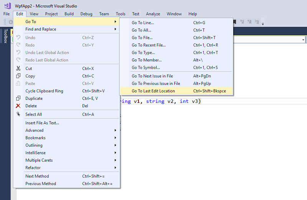Image resolution: width=307 pixels, height=200 pixels.
Task: Open the Tools menu
Action: pos(120,14)
